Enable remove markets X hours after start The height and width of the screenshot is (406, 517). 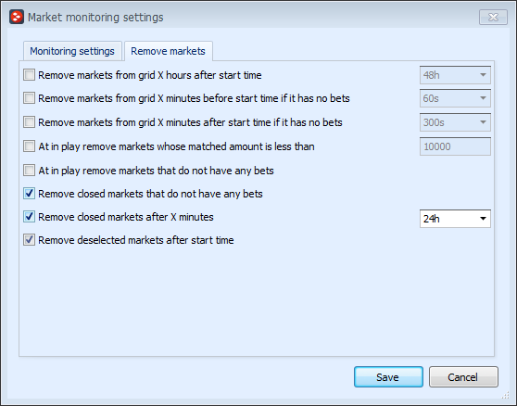click(x=29, y=75)
